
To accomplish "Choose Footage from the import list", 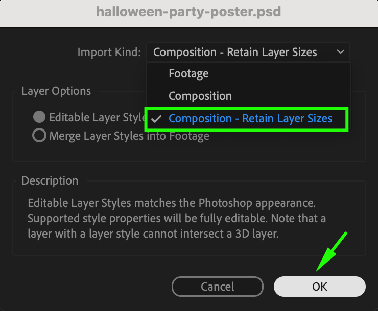I will click(x=188, y=74).
